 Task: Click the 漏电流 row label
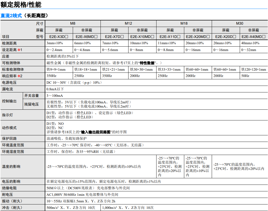coord(7,89)
